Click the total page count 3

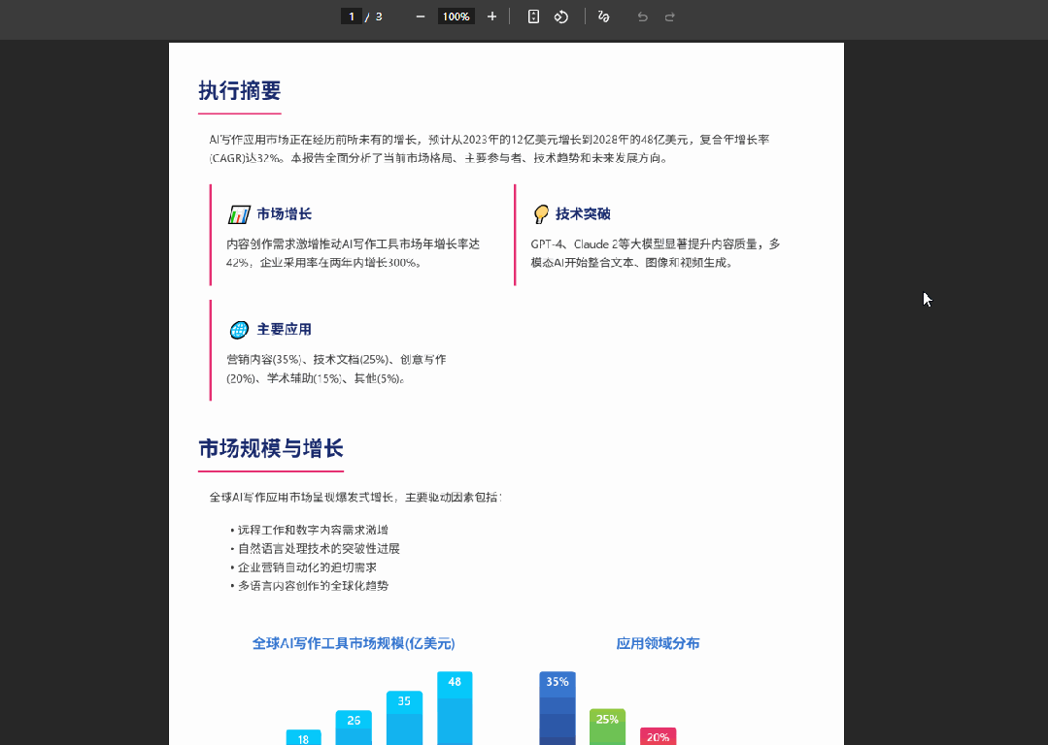pyautogui.click(x=379, y=16)
